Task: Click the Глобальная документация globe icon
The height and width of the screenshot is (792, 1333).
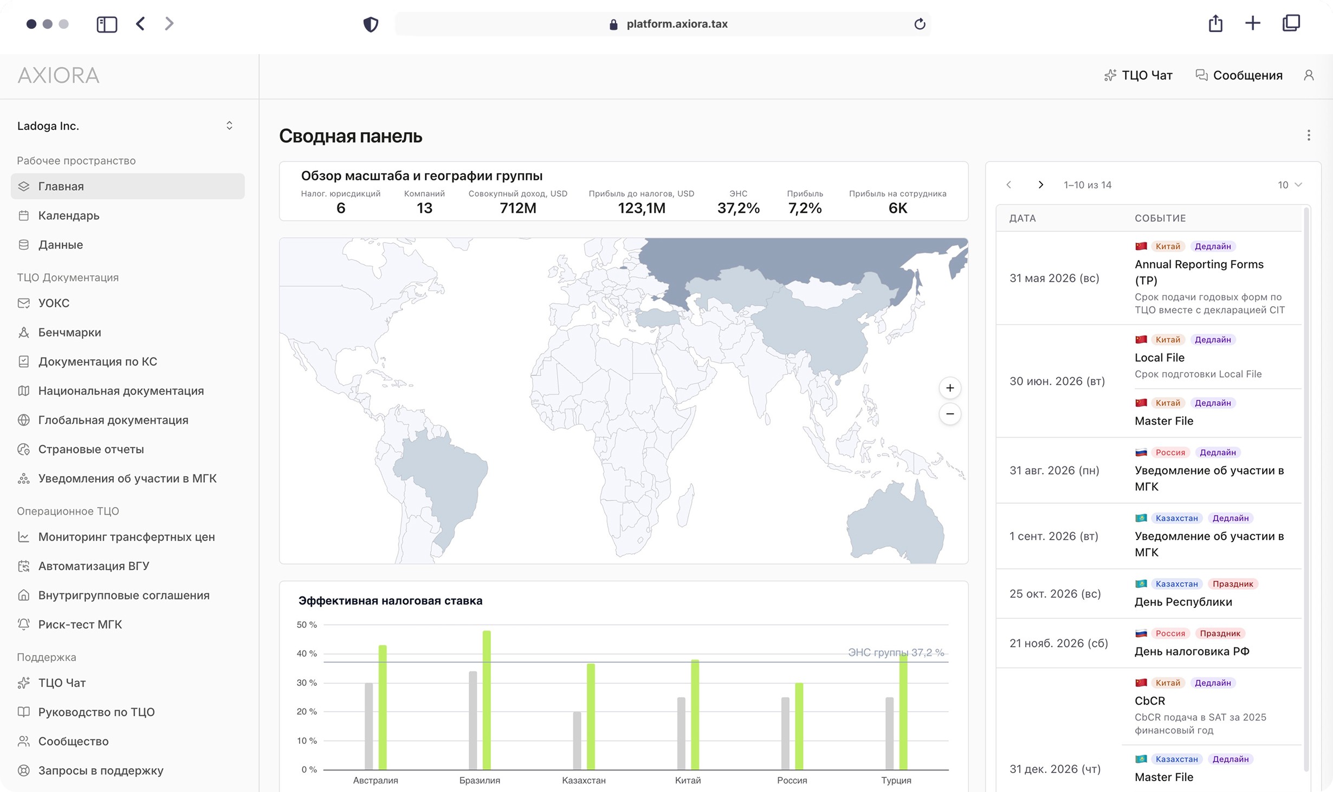Action: [x=23, y=420]
